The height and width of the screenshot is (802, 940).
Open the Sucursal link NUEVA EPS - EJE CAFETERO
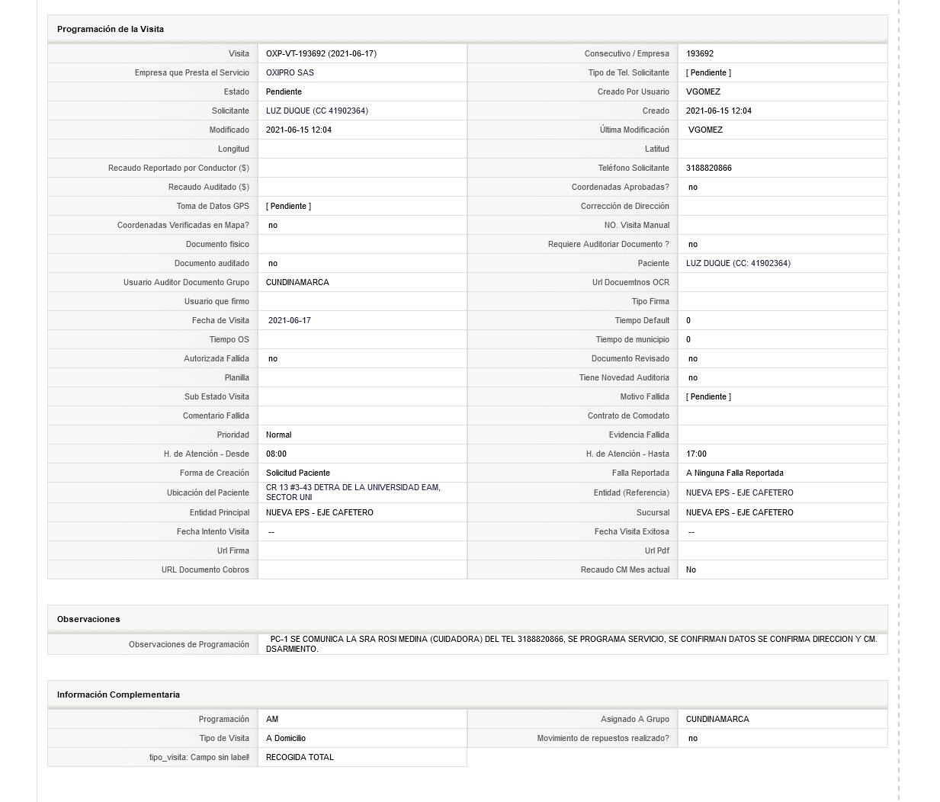coord(739,512)
